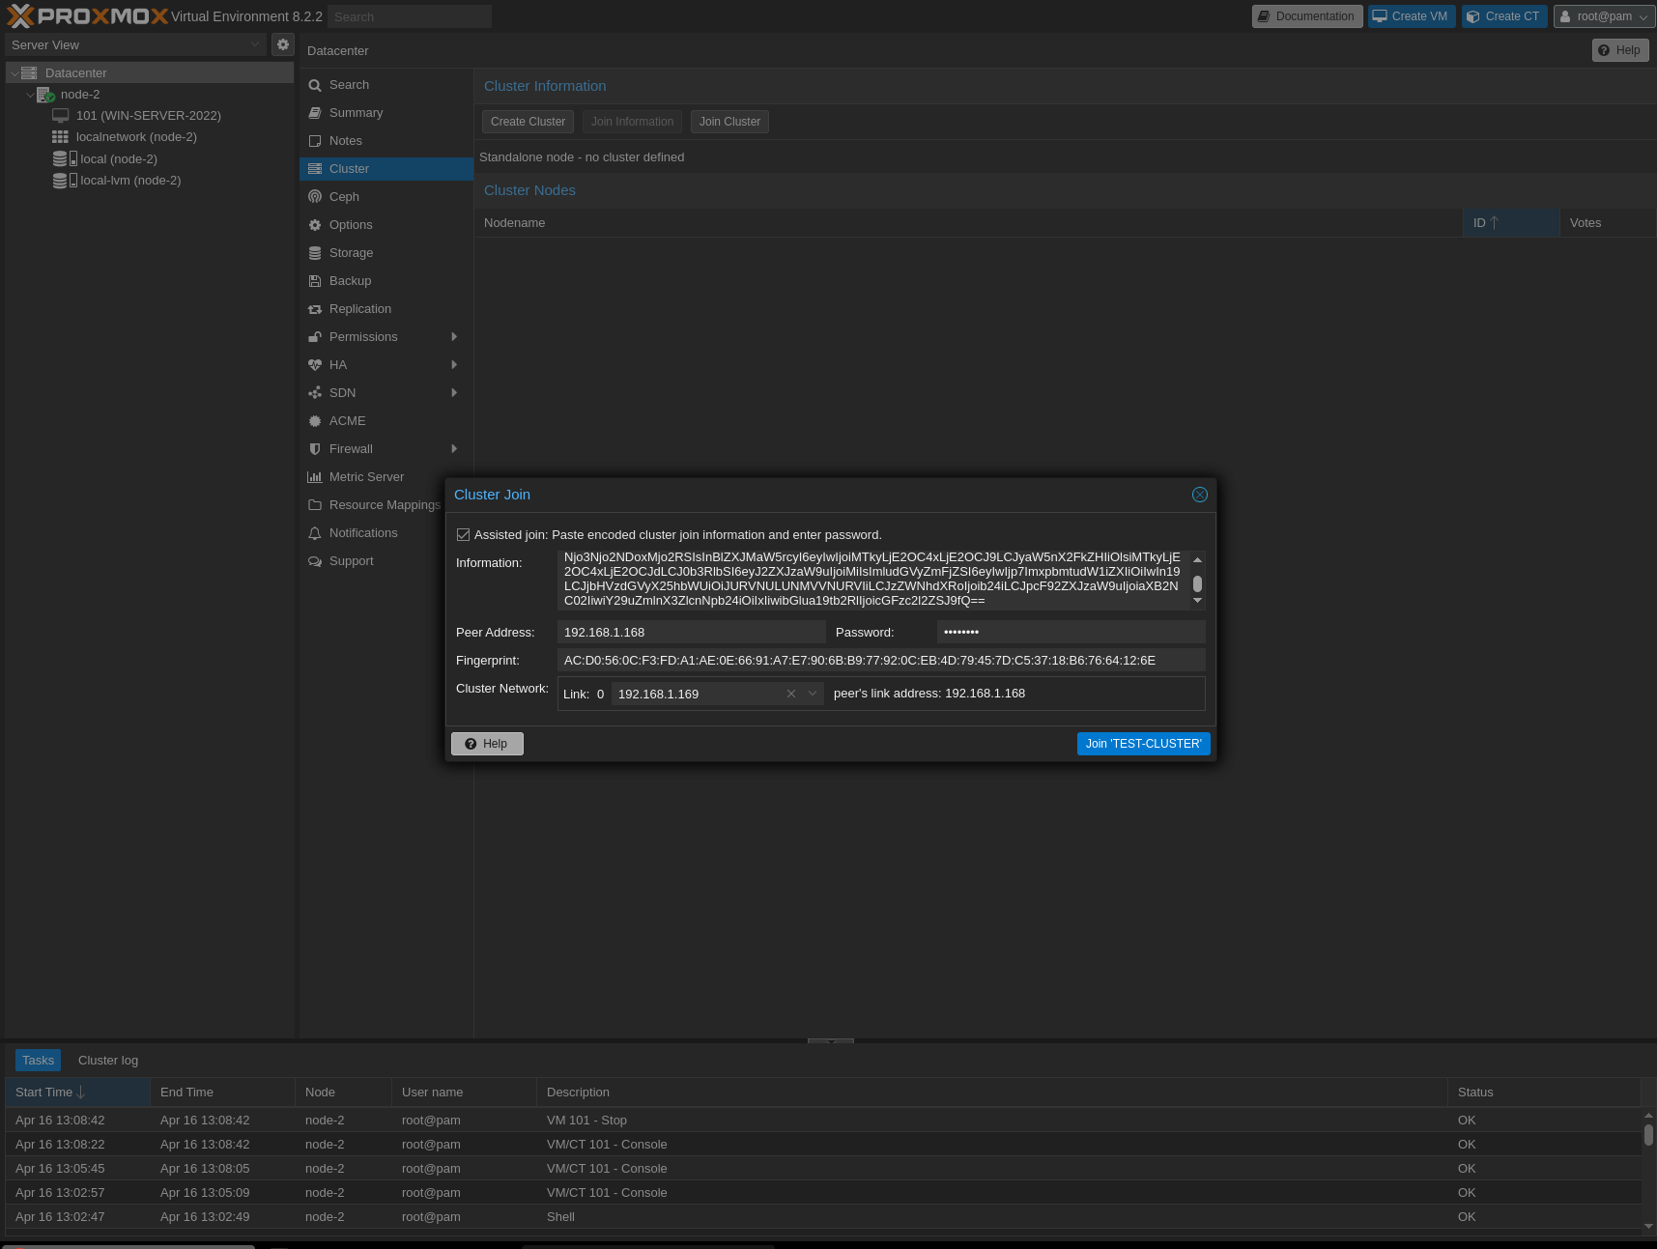Open the Replication panel
The height and width of the screenshot is (1249, 1657).
(360, 308)
